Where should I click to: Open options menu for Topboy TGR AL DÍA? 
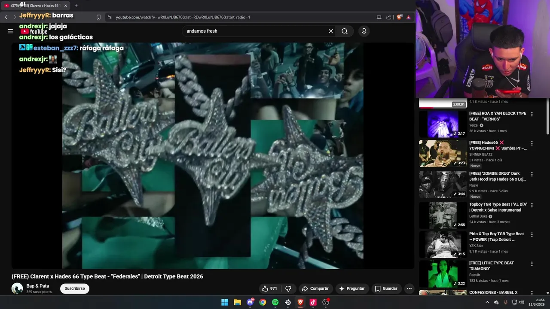532,205
